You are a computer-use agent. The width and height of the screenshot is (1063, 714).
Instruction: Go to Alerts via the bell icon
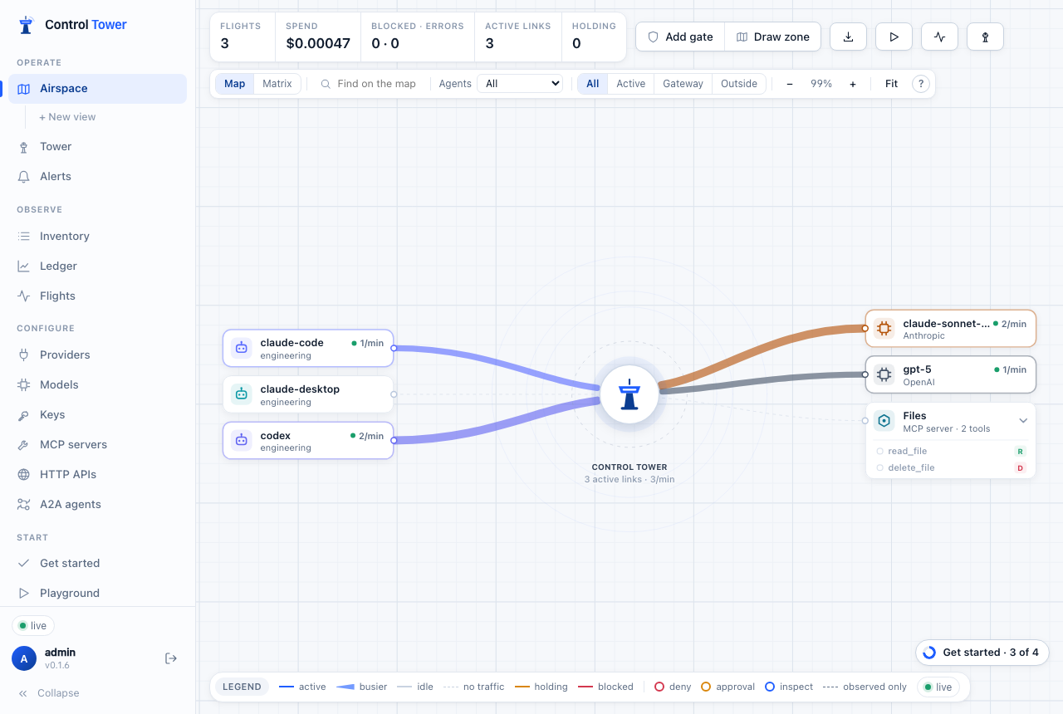point(97,177)
